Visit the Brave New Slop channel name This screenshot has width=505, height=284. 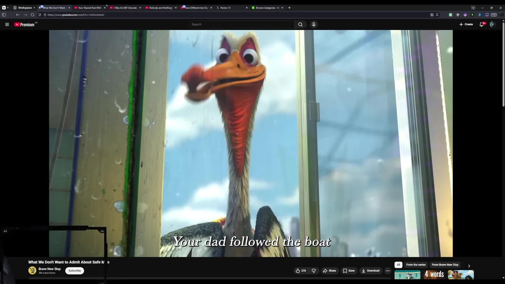49,269
